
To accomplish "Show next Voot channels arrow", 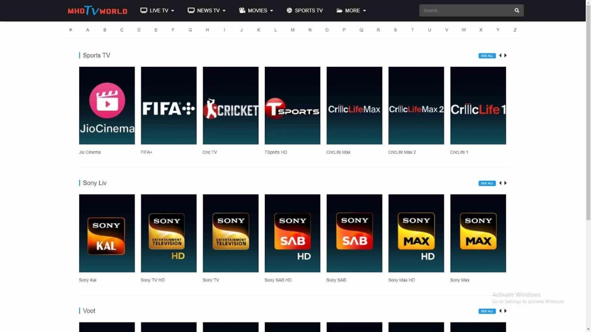I will [506, 311].
